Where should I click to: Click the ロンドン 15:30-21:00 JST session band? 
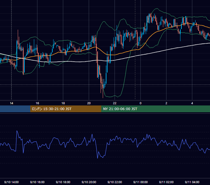[65, 109]
